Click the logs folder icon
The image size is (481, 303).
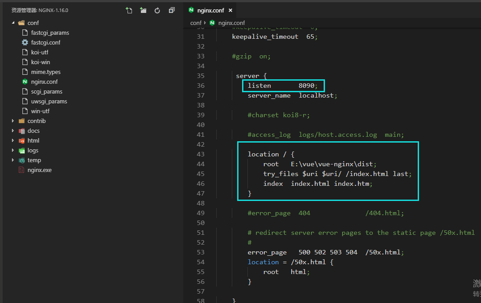point(21,151)
